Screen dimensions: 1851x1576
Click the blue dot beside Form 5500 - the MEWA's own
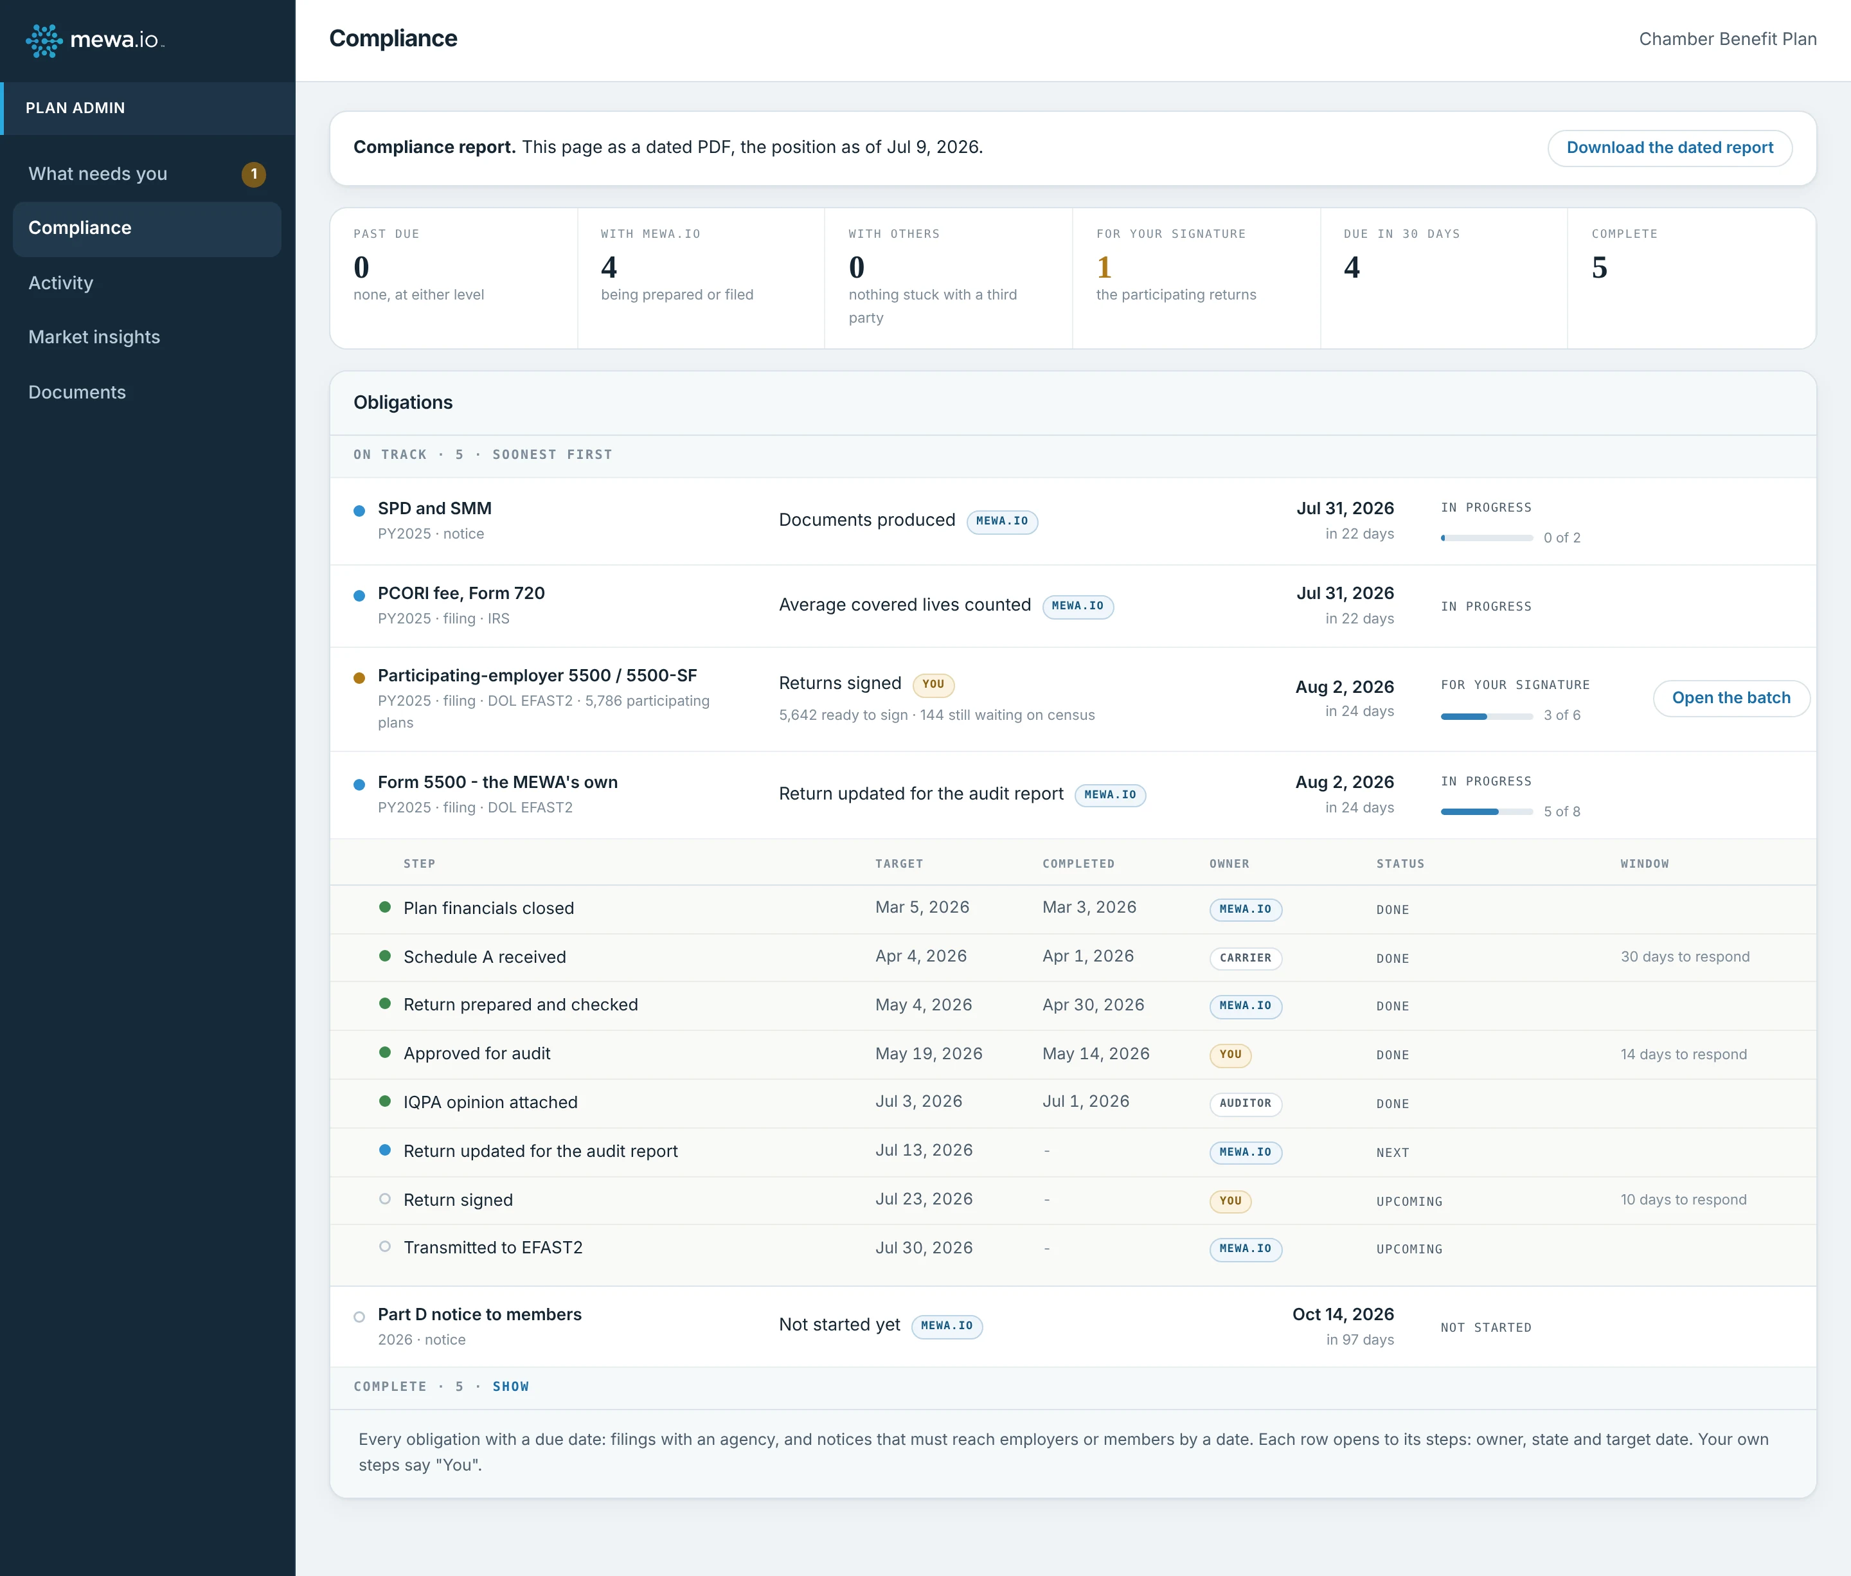point(359,784)
